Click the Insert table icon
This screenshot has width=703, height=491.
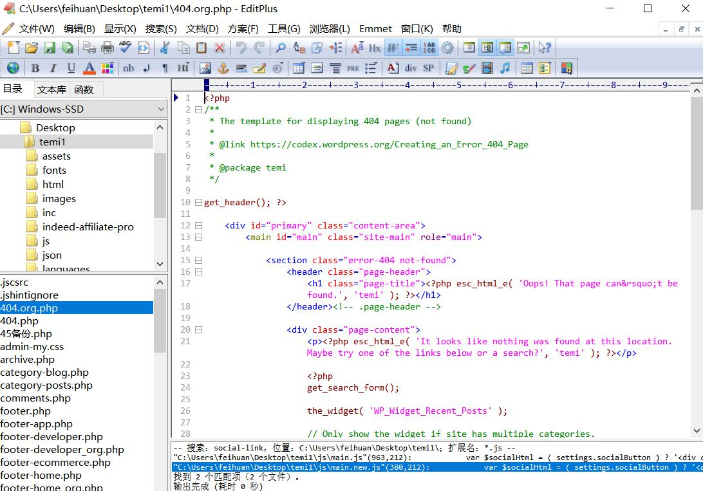pos(299,68)
